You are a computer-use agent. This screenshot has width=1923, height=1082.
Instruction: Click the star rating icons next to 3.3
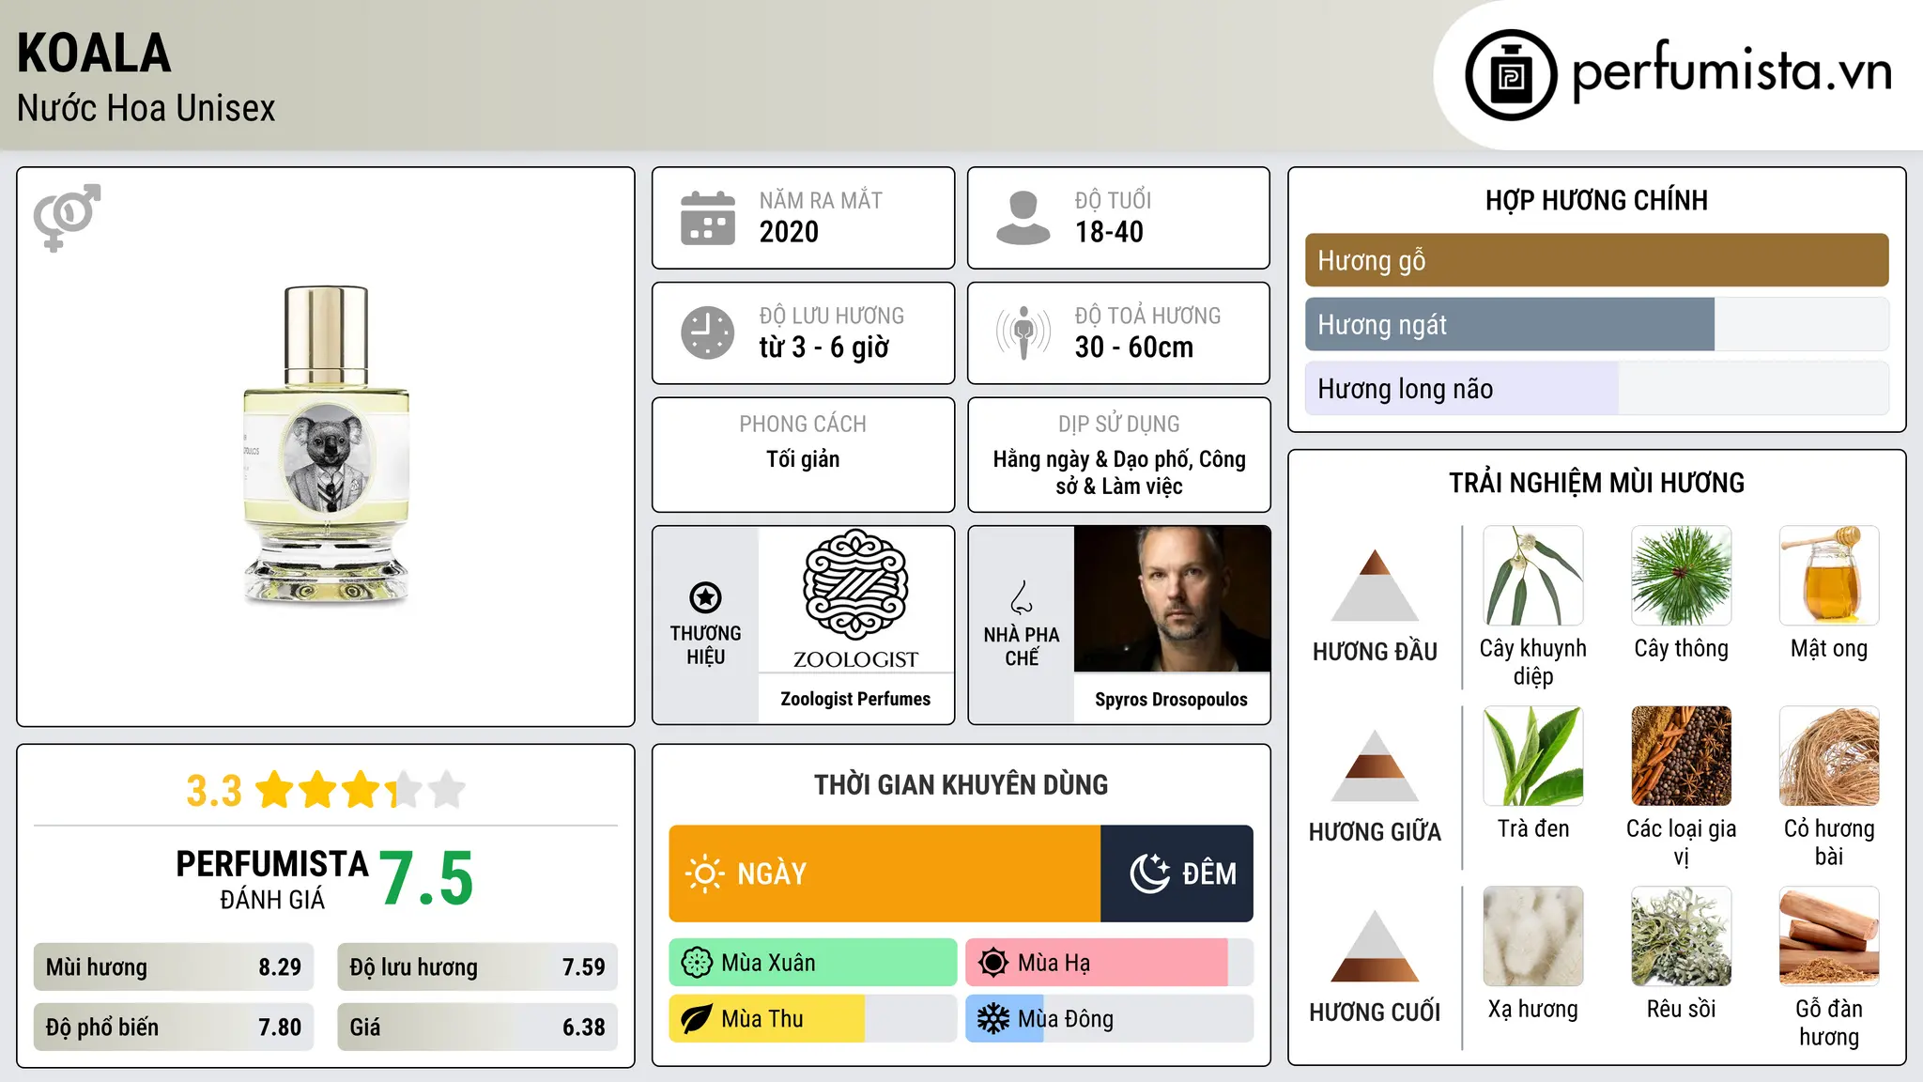361,790
